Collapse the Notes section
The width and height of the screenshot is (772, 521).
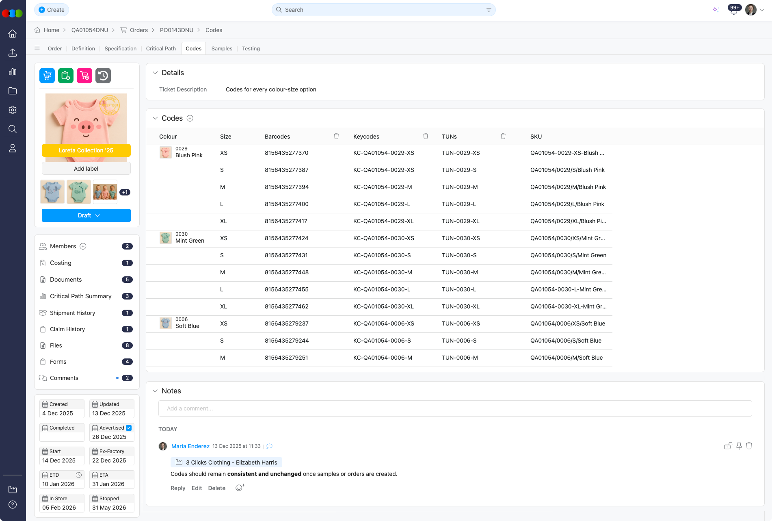point(155,391)
